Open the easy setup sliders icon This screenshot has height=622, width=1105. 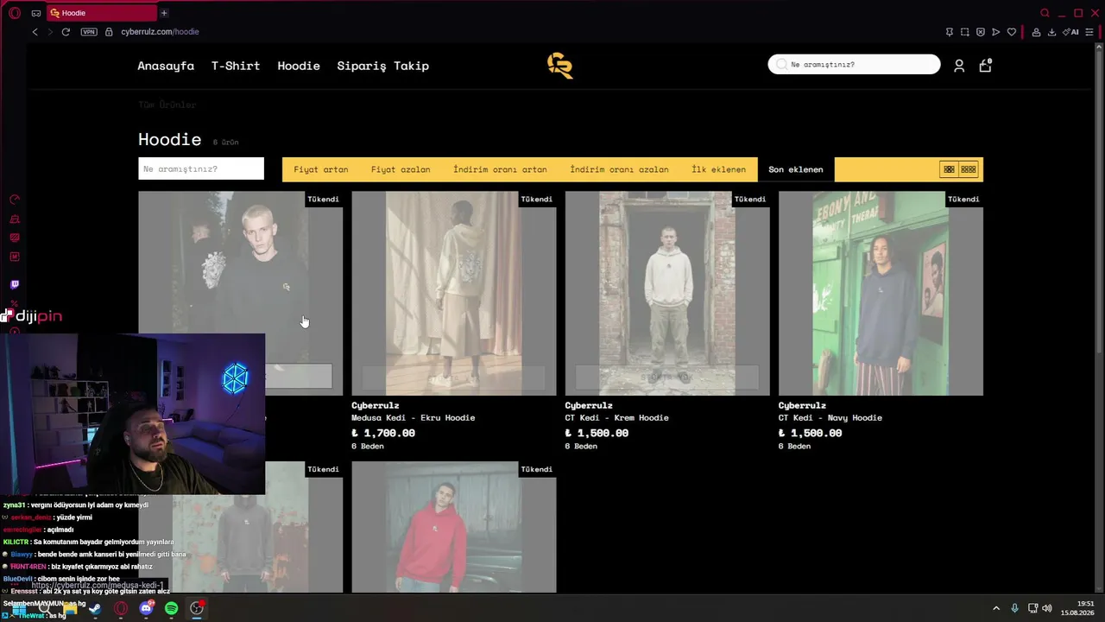pos(1089,32)
